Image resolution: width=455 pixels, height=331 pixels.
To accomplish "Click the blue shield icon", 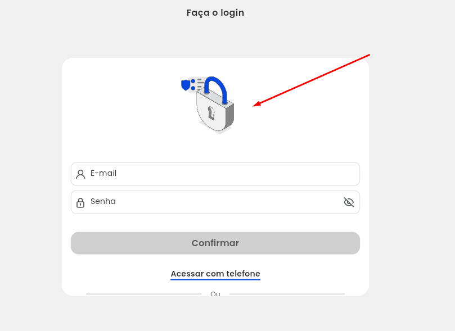I will click(x=186, y=85).
